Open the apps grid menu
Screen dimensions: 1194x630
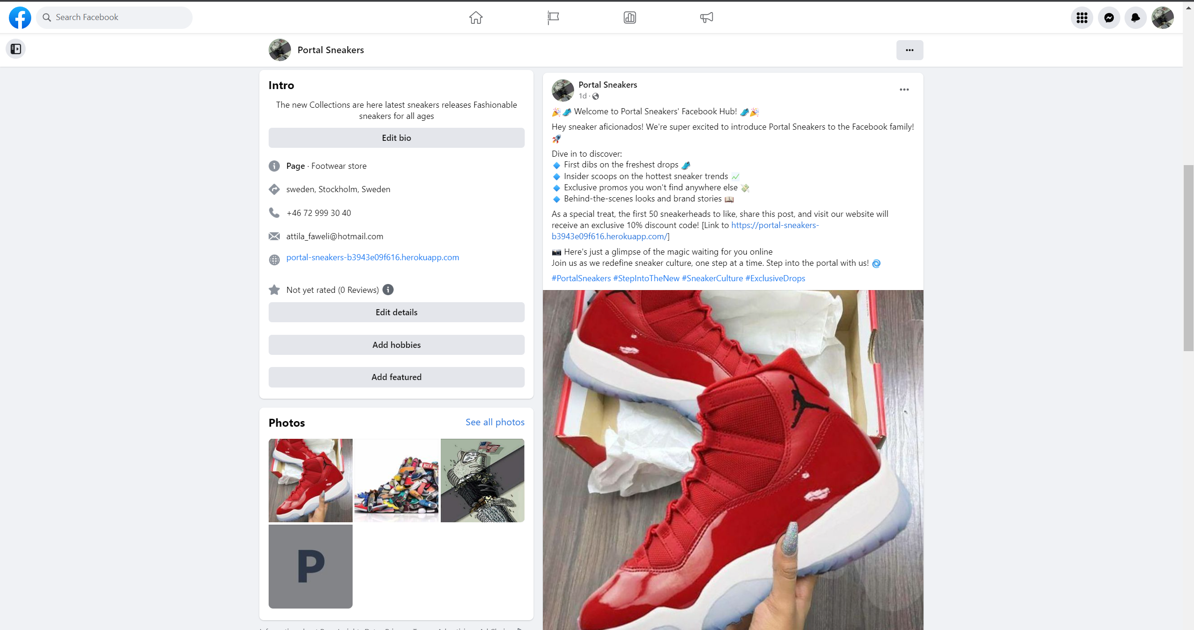(1082, 17)
